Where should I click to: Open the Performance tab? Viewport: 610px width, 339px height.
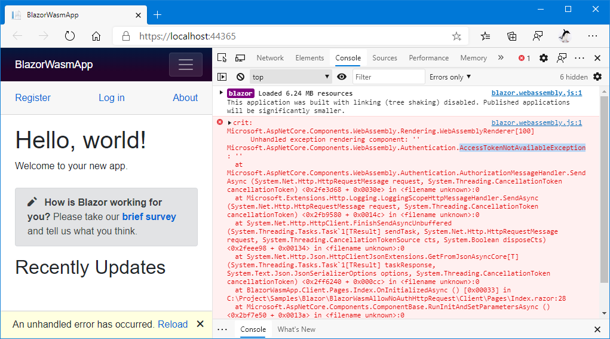(x=429, y=58)
